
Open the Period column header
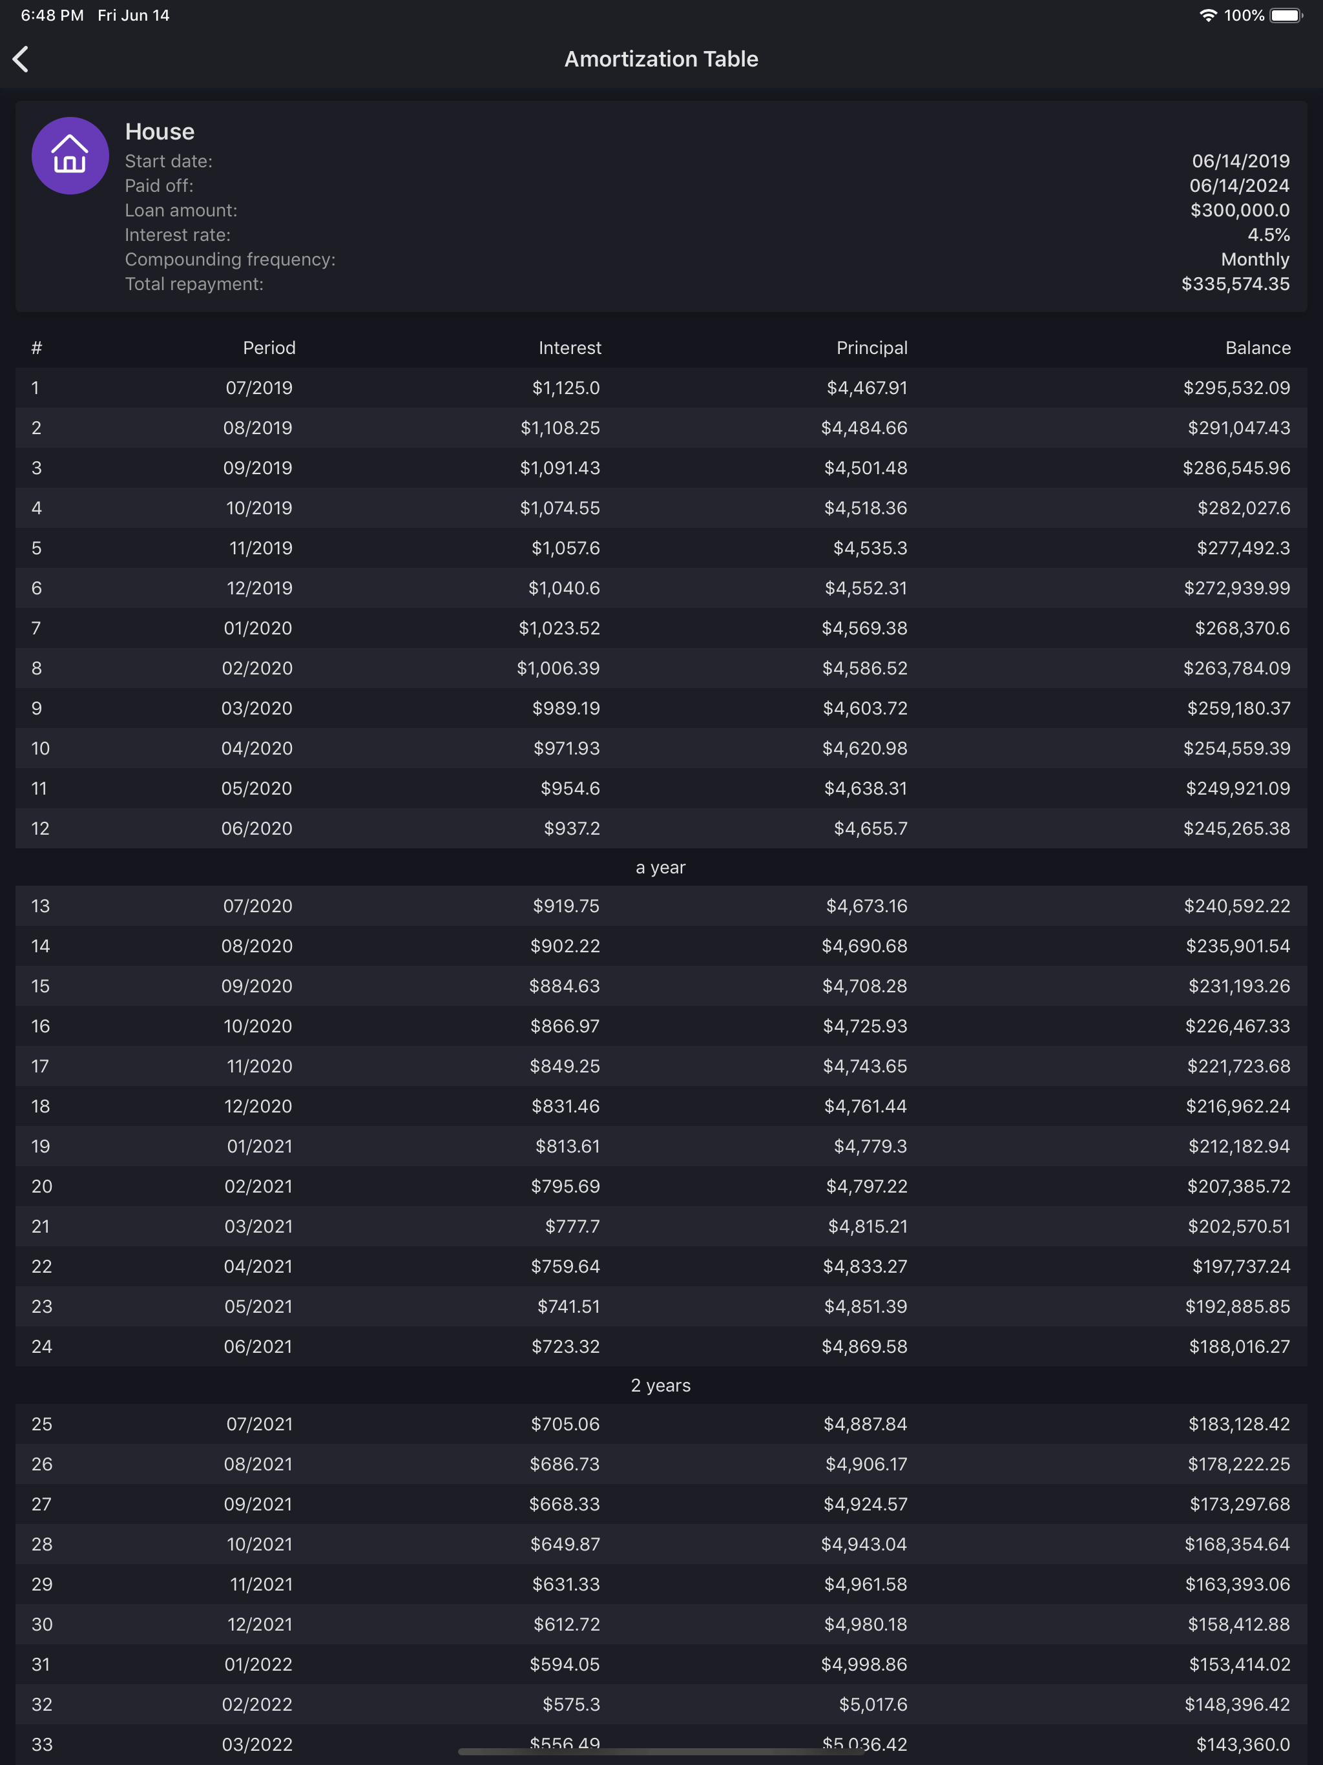coord(269,347)
